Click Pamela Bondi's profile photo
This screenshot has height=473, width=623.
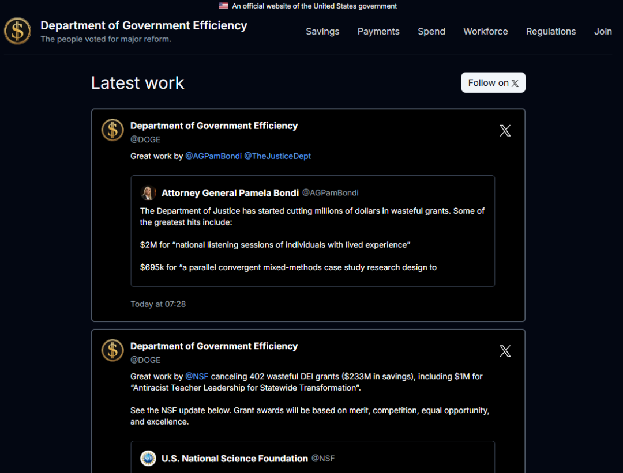coord(148,193)
